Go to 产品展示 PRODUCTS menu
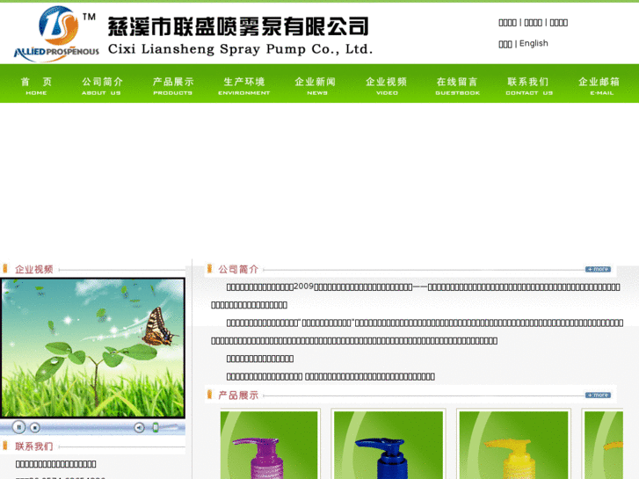The width and height of the screenshot is (639, 479). coord(173,86)
